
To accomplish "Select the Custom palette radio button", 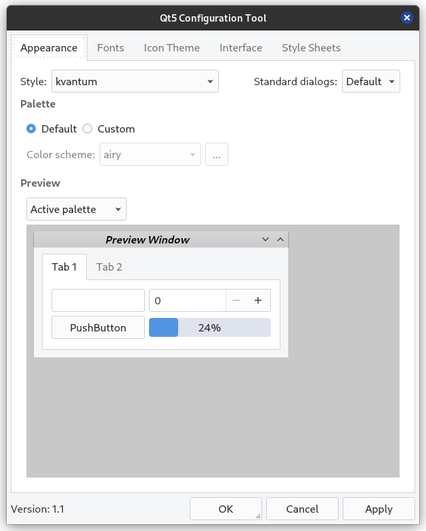I will point(87,129).
